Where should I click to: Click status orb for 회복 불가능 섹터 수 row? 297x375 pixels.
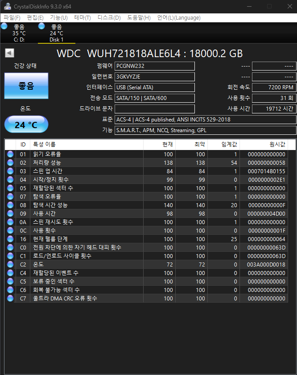10,290
